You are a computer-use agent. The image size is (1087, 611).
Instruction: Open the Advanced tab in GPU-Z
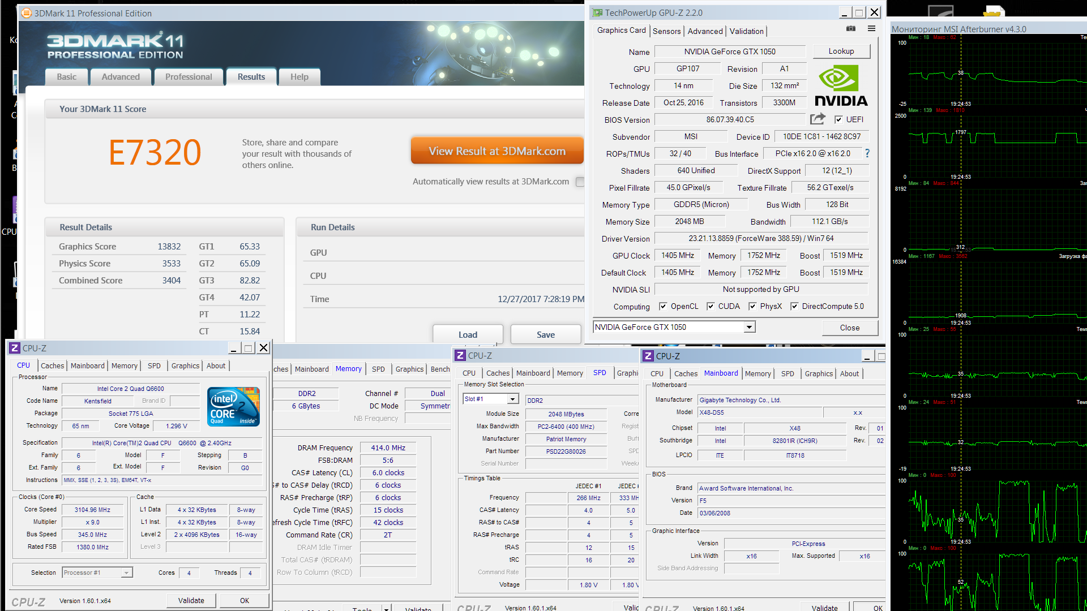click(705, 31)
